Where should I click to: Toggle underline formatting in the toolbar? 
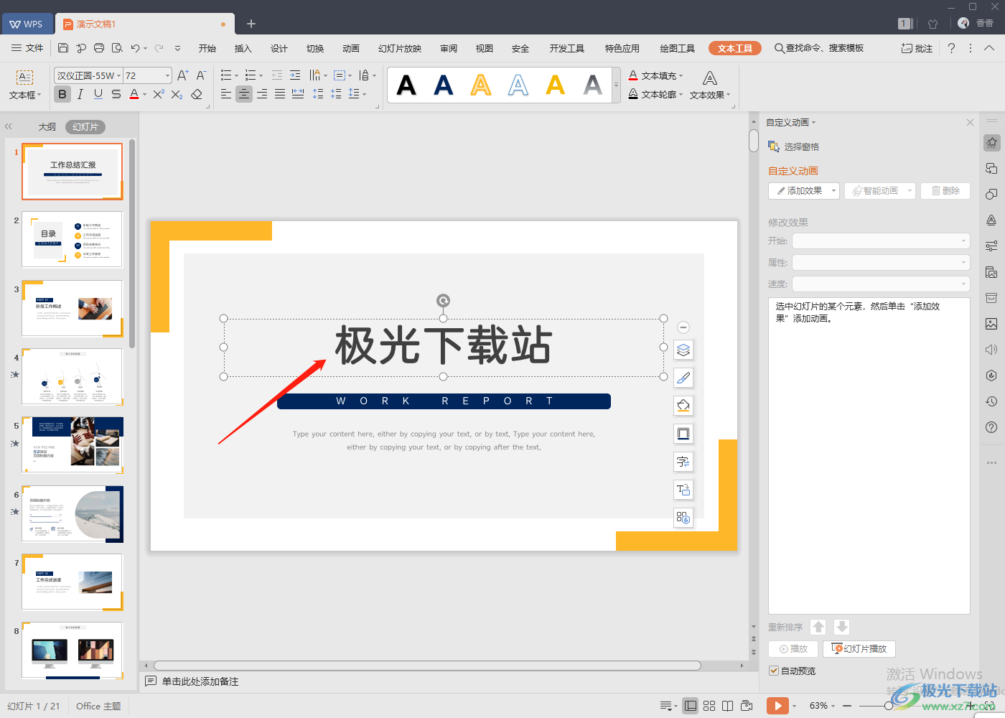(x=98, y=94)
